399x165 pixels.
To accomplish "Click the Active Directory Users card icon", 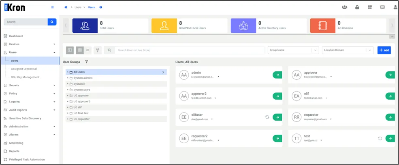I will pyautogui.click(x=243, y=25).
